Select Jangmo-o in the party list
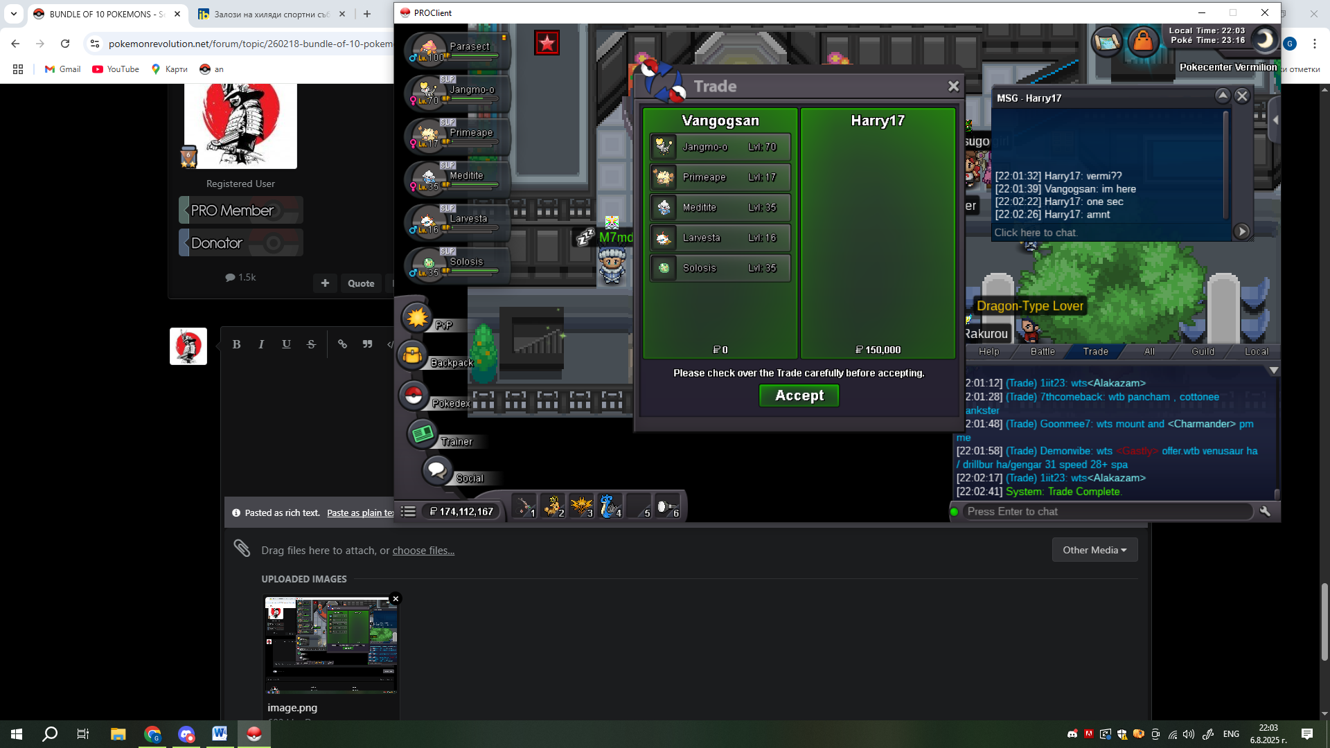The width and height of the screenshot is (1330, 748). pyautogui.click(x=457, y=93)
